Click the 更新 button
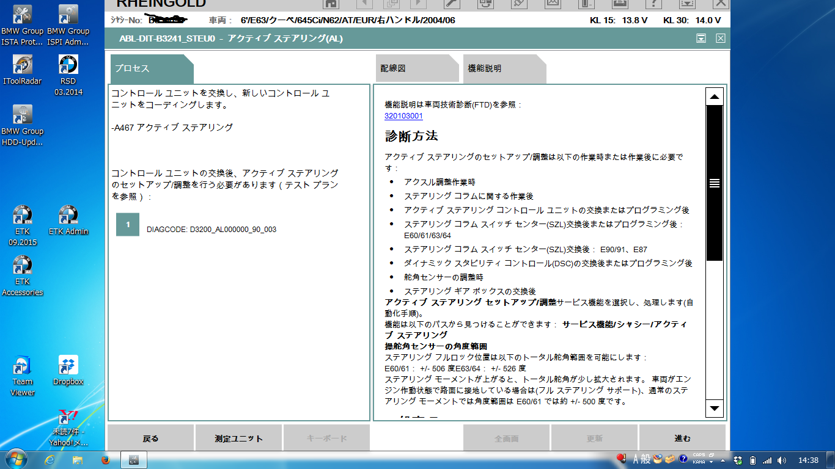The width and height of the screenshot is (835, 469). point(594,438)
